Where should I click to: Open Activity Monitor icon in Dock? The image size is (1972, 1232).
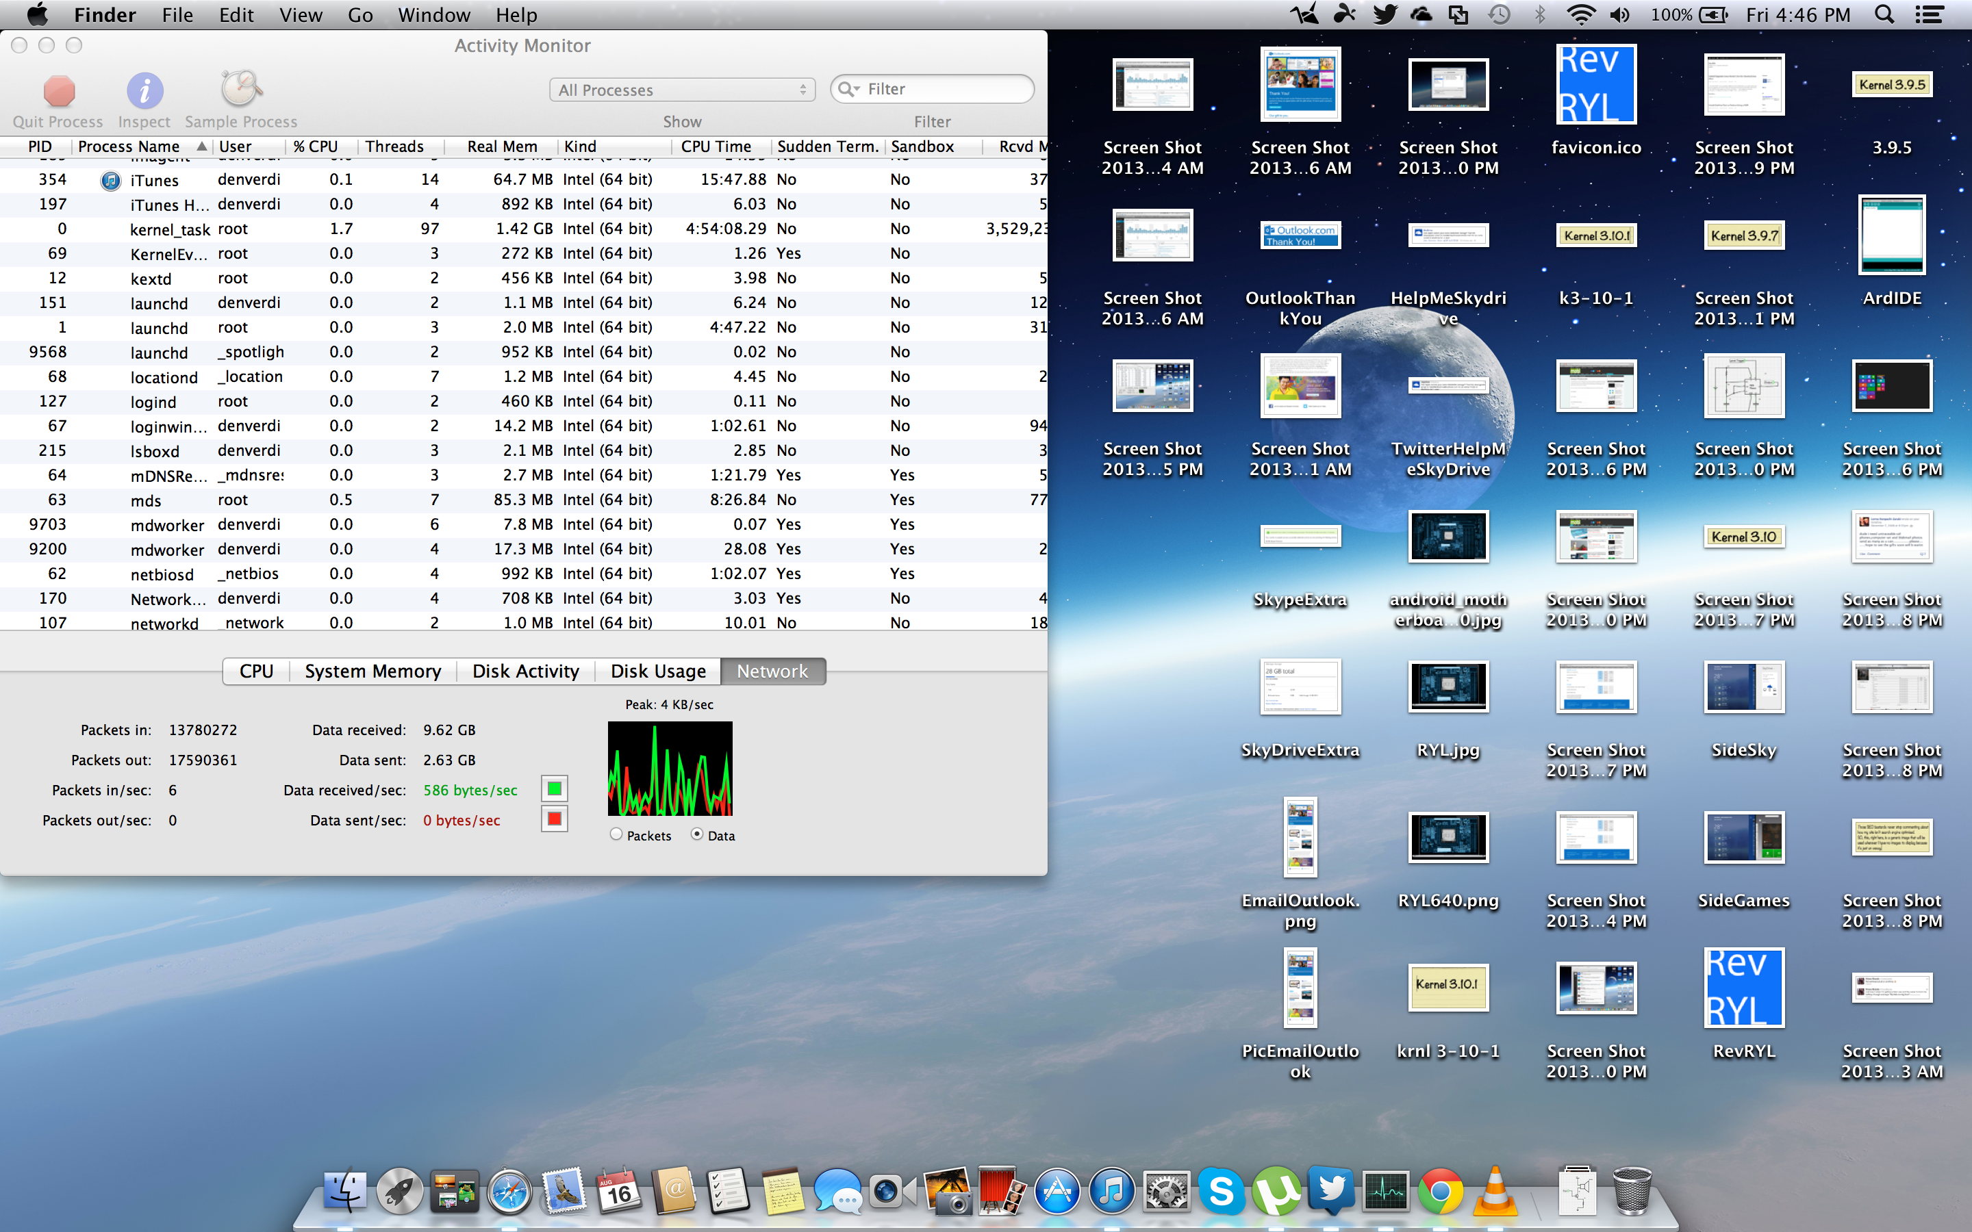point(1383,1192)
